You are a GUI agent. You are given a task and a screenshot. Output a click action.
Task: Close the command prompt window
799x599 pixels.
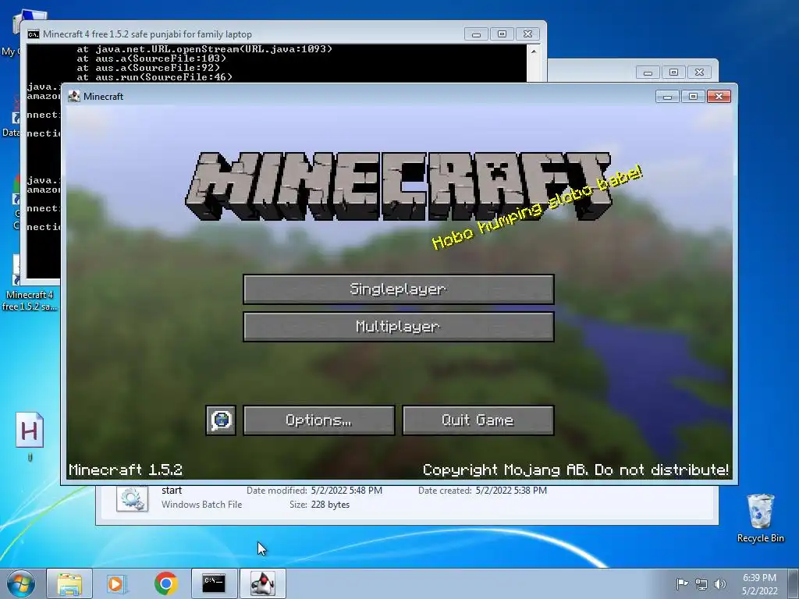coord(528,34)
